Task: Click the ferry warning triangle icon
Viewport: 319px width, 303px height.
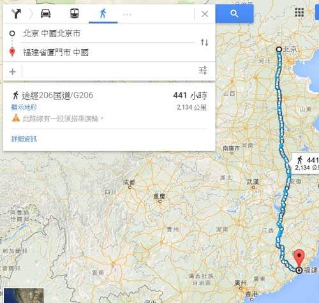Action: pos(16,118)
